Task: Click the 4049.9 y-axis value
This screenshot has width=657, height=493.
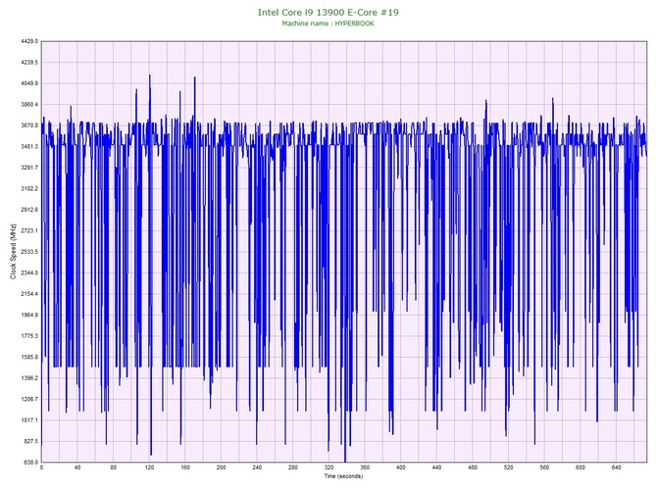Action: point(29,83)
